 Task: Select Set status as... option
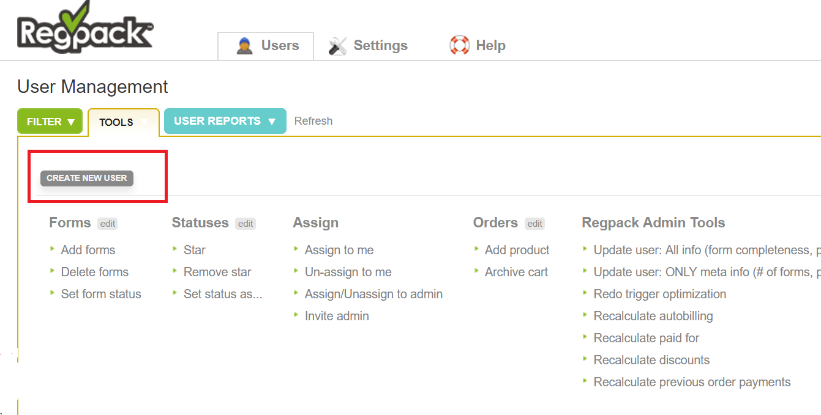coord(222,294)
